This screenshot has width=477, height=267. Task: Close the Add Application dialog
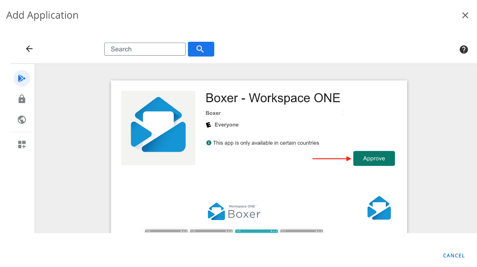pos(465,15)
